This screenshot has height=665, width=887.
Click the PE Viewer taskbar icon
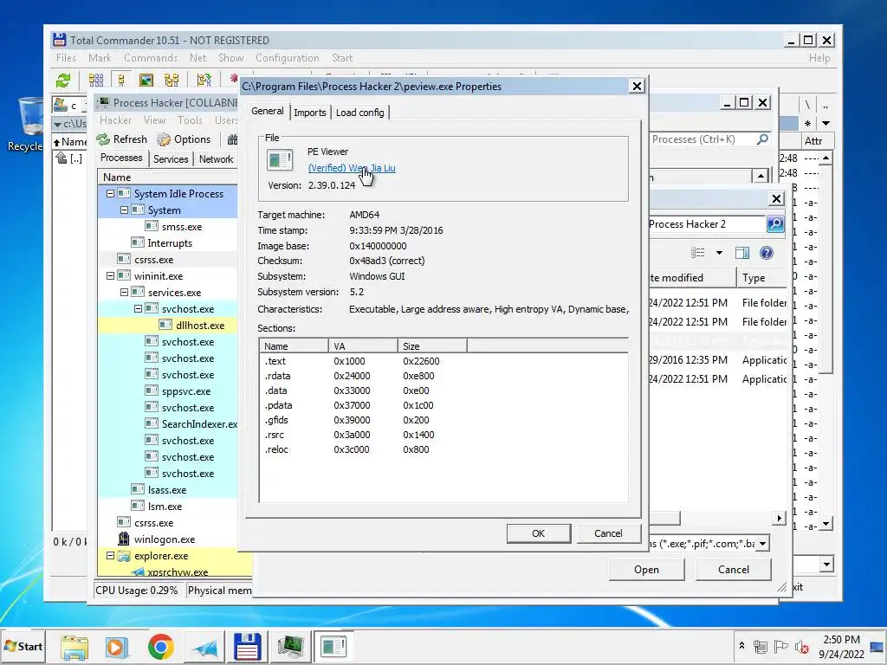coord(333,646)
